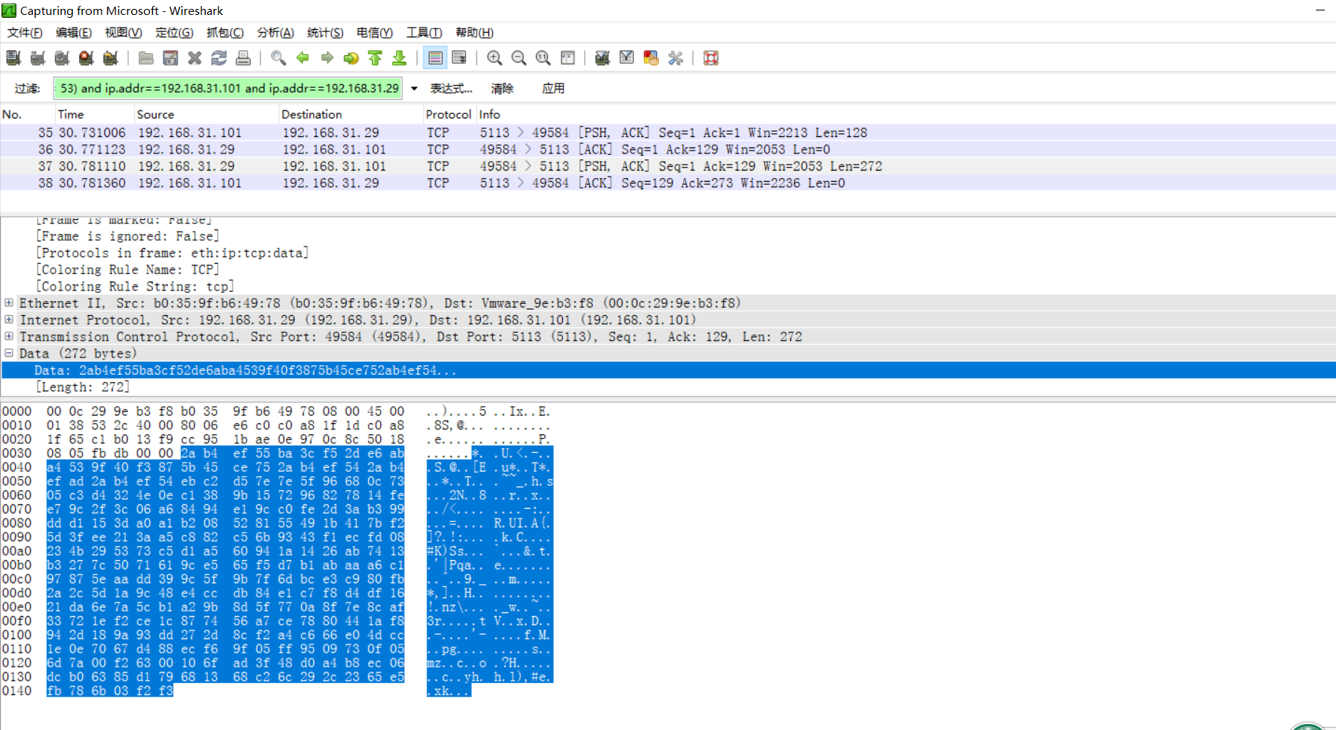Select [Protocols in frame: eth:ip:tcp:data] line
The width and height of the screenshot is (1336, 730).
pos(172,253)
